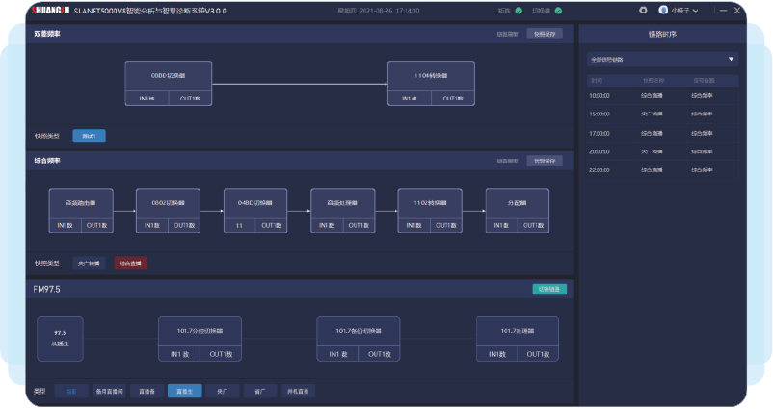Expand the user account dropdown arrow
The image size is (773, 409).
696,11
